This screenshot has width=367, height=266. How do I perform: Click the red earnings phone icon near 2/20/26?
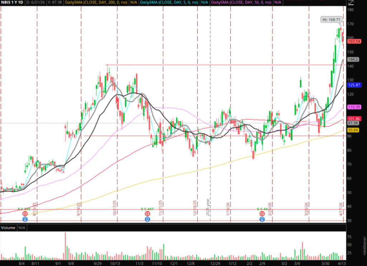tap(262, 213)
